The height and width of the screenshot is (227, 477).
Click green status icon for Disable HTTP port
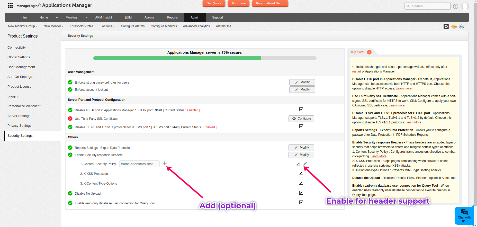coord(70,110)
